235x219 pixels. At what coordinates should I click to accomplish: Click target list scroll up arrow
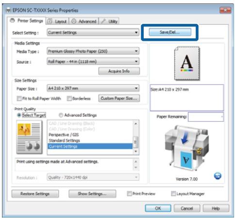click(135, 124)
